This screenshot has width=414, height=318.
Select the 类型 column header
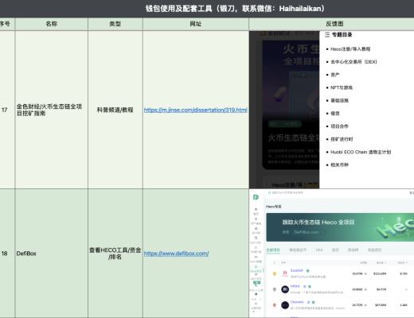[115, 24]
